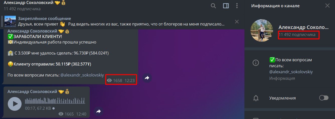Image resolution: width=335 pixels, height=119 pixels.
Task: Seek within the voice message waveform
Action: [55, 101]
